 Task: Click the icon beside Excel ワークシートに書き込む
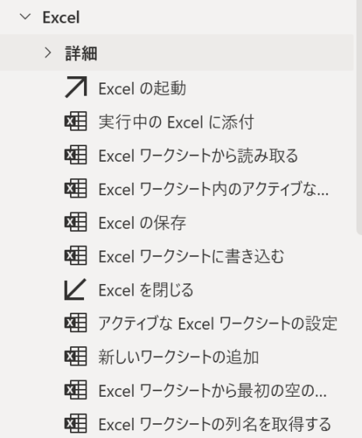click(76, 255)
